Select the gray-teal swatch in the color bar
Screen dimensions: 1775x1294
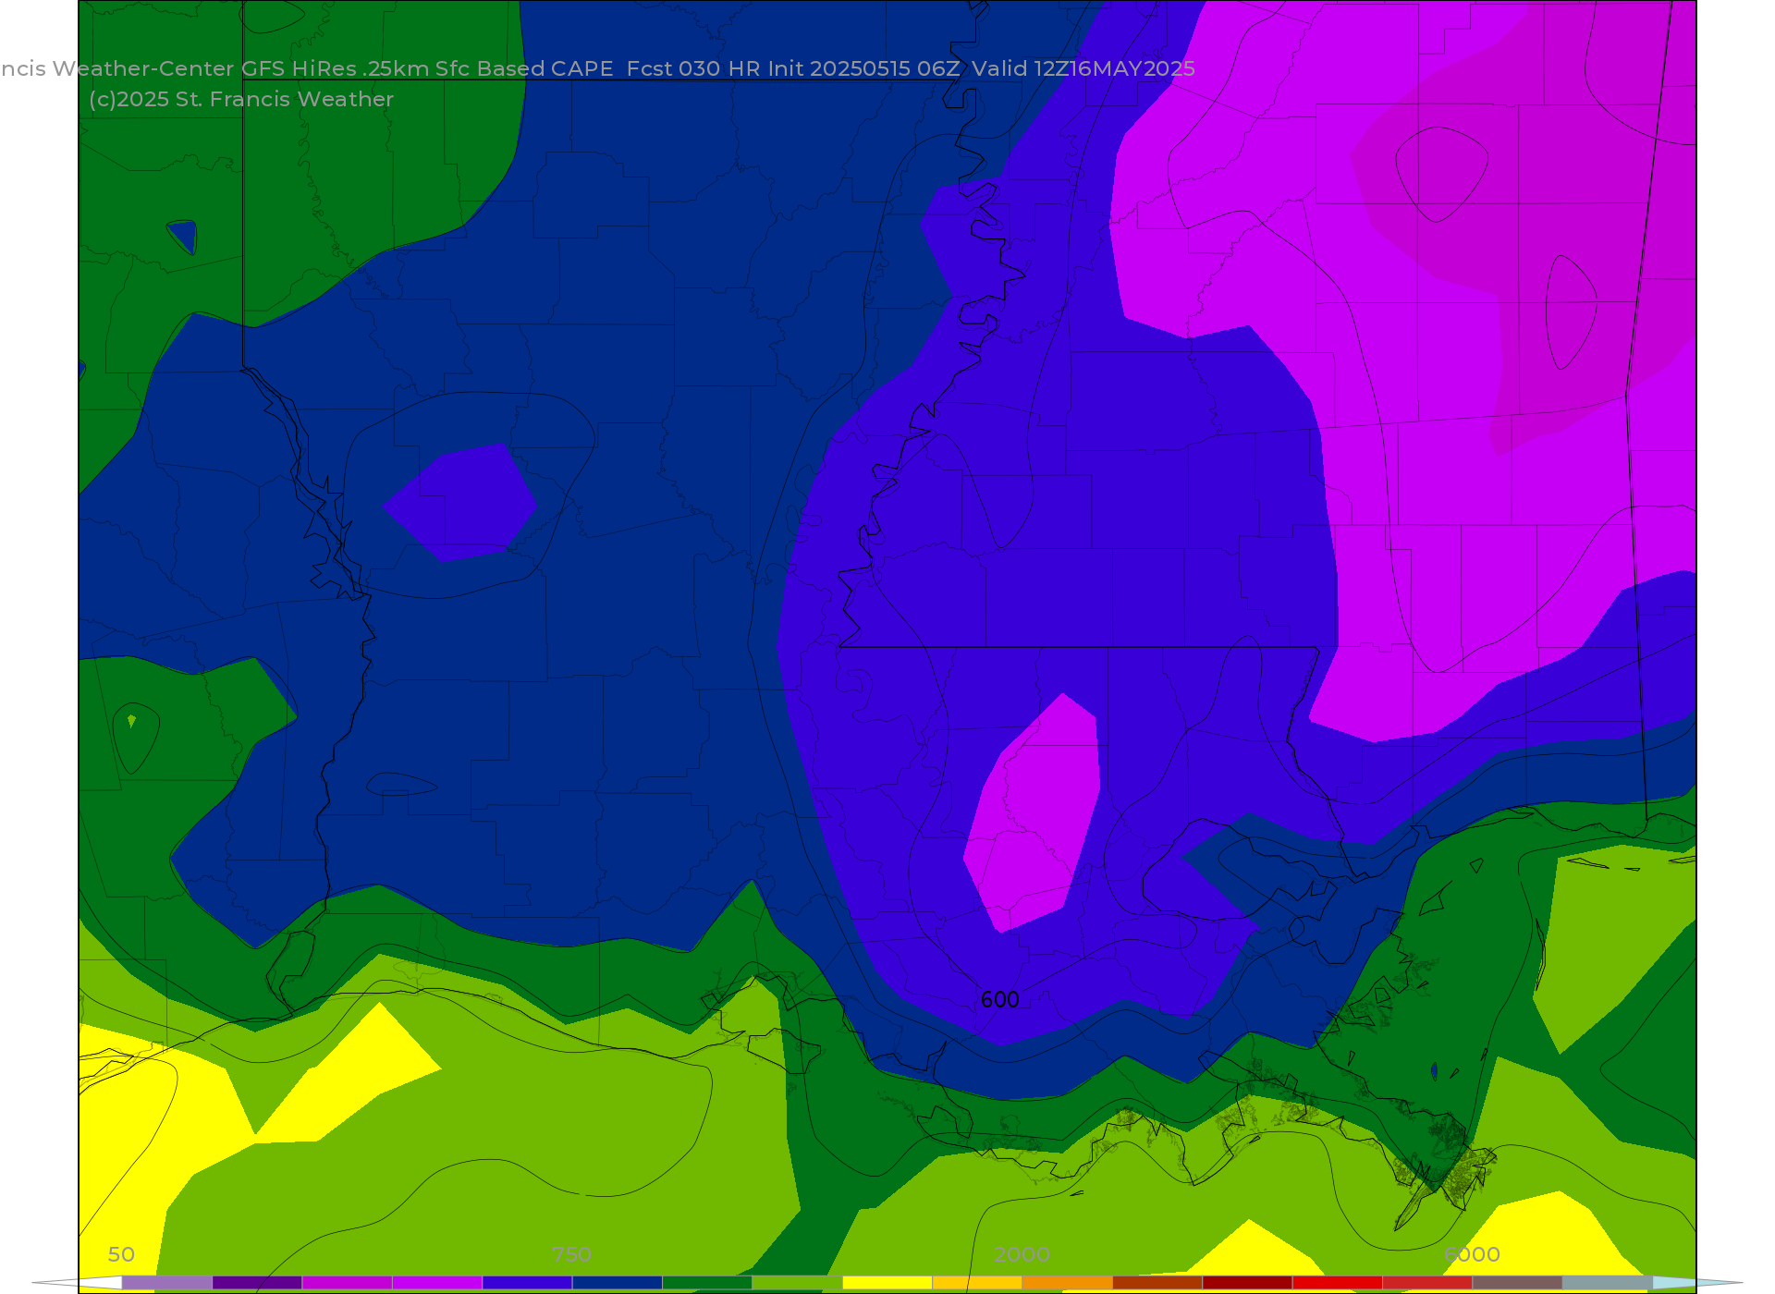pyautogui.click(x=1608, y=1283)
